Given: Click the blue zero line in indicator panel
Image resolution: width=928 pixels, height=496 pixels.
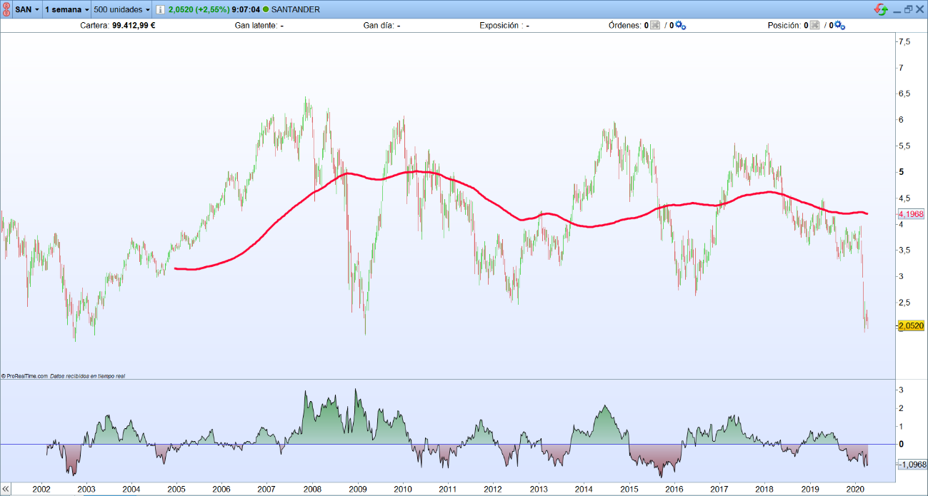Looking at the screenshot, I should tap(447, 444).
